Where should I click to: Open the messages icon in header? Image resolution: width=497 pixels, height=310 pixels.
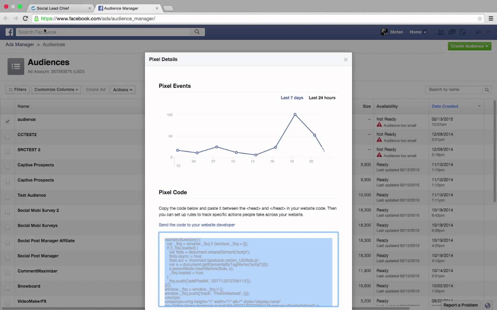(x=452, y=32)
